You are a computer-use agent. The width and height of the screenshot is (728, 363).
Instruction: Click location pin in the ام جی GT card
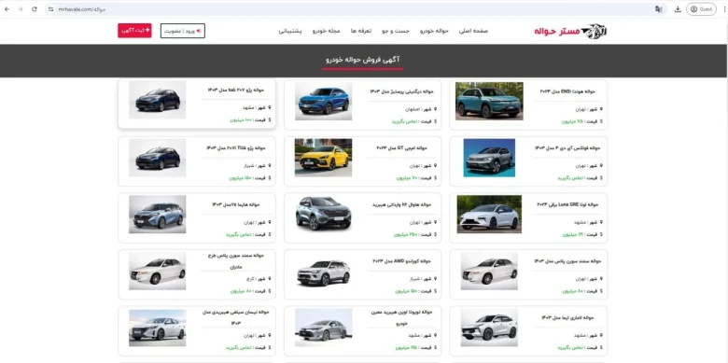pyautogui.click(x=436, y=166)
